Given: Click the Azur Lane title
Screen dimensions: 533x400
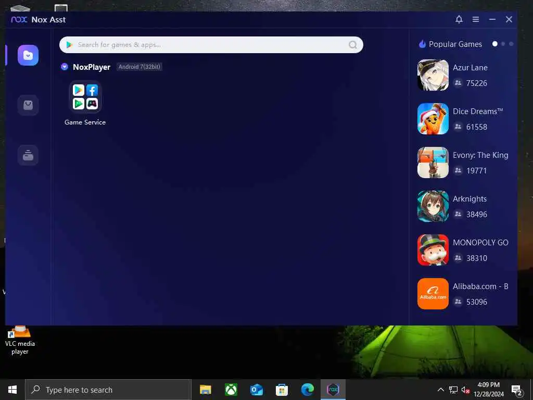Looking at the screenshot, I should [470, 67].
